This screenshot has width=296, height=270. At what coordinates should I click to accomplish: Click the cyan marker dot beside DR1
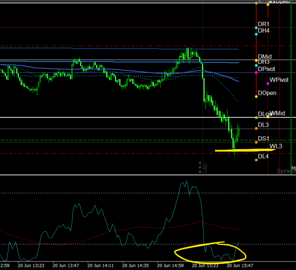pos(256,28)
